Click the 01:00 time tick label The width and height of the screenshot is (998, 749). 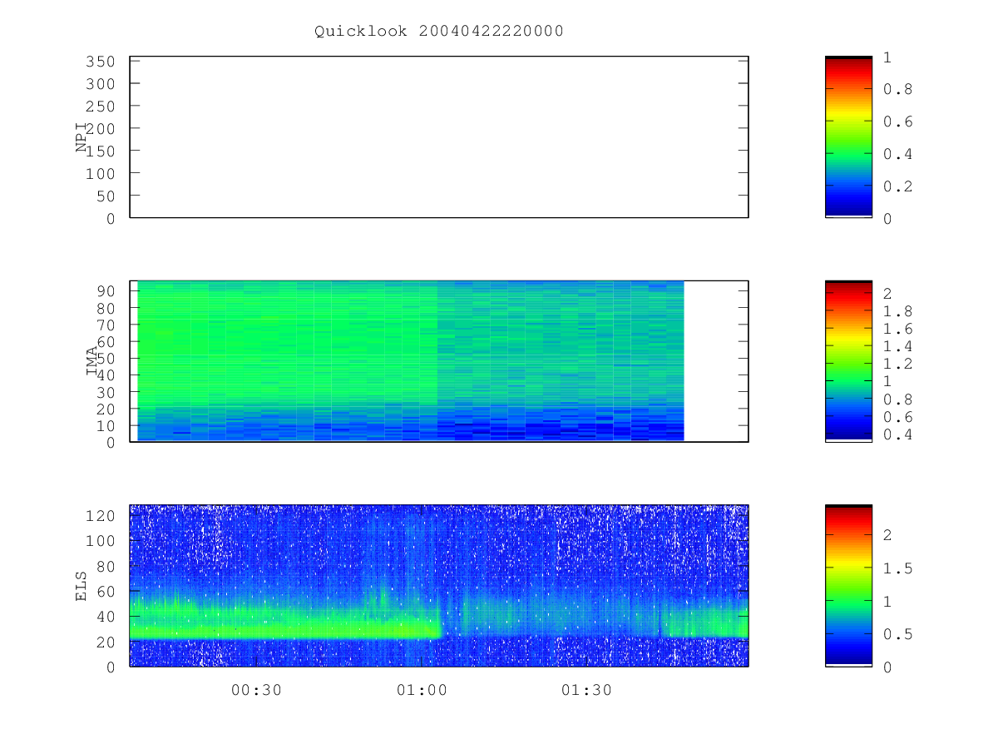[x=422, y=690]
